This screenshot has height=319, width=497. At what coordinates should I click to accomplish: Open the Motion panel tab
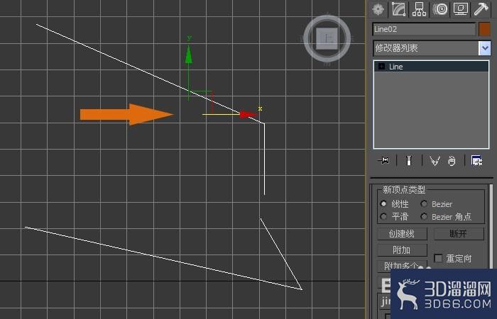click(x=440, y=9)
